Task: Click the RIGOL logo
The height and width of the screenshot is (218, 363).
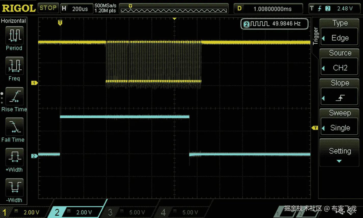Action: 19,8
